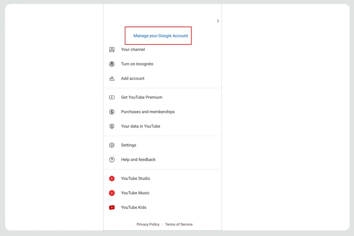Open the Settings menu entry

[162, 145]
